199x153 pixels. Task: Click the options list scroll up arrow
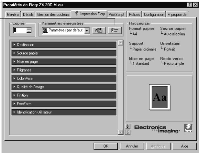pos(120,43)
